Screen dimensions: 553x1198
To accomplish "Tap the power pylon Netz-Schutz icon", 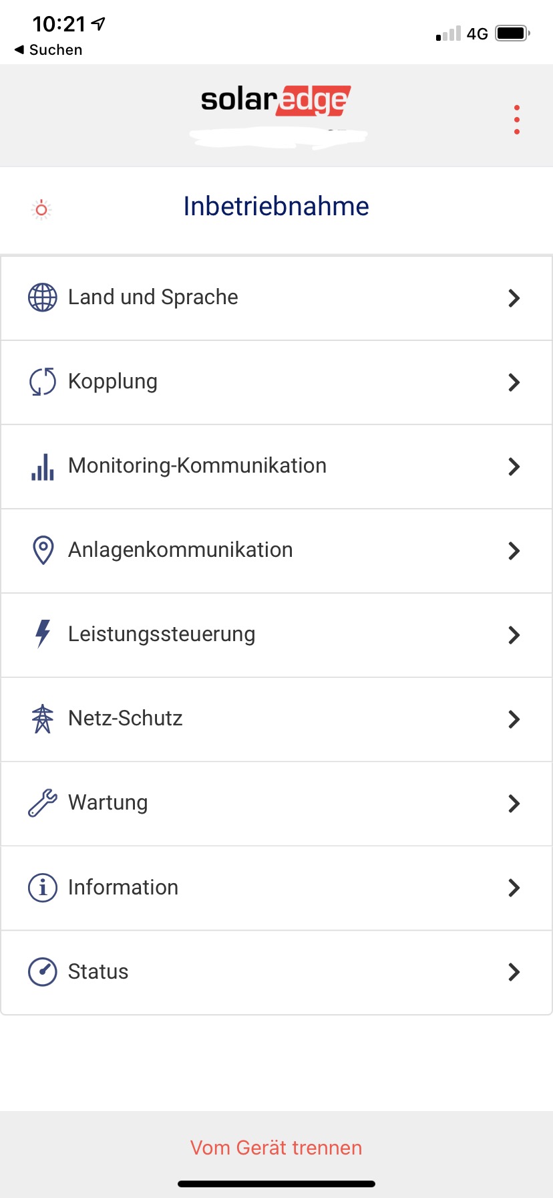I will (x=42, y=719).
